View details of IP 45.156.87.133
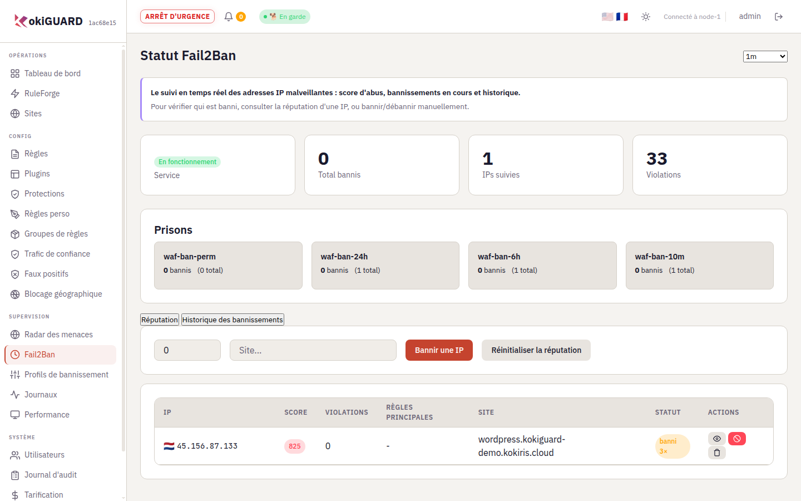Screen dimensions: 801x501 click(x=717, y=439)
